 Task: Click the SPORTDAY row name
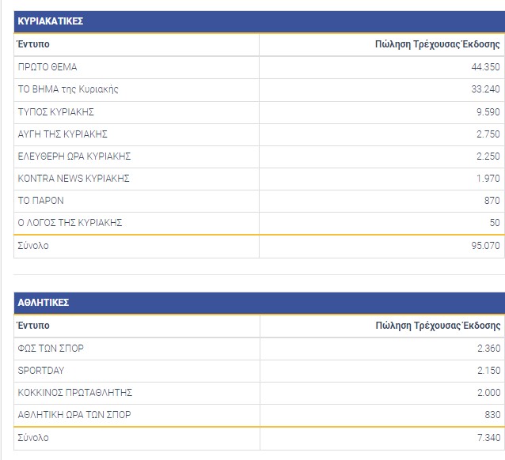[41, 370]
